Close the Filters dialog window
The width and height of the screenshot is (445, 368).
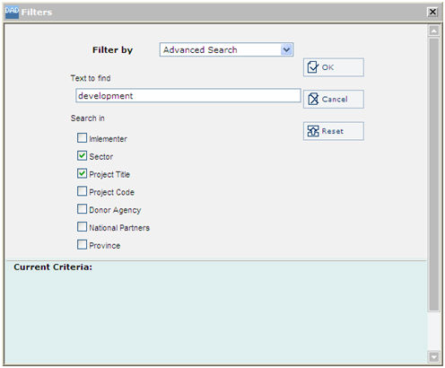[432, 12]
